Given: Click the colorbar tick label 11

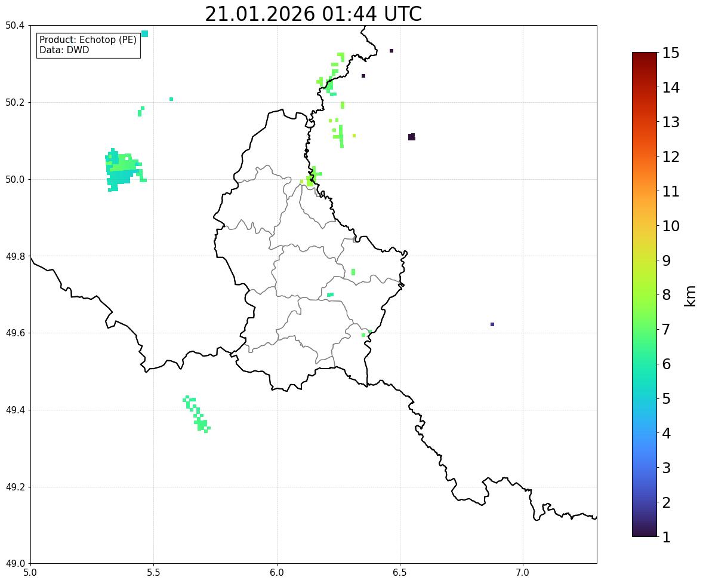Looking at the screenshot, I should (671, 191).
